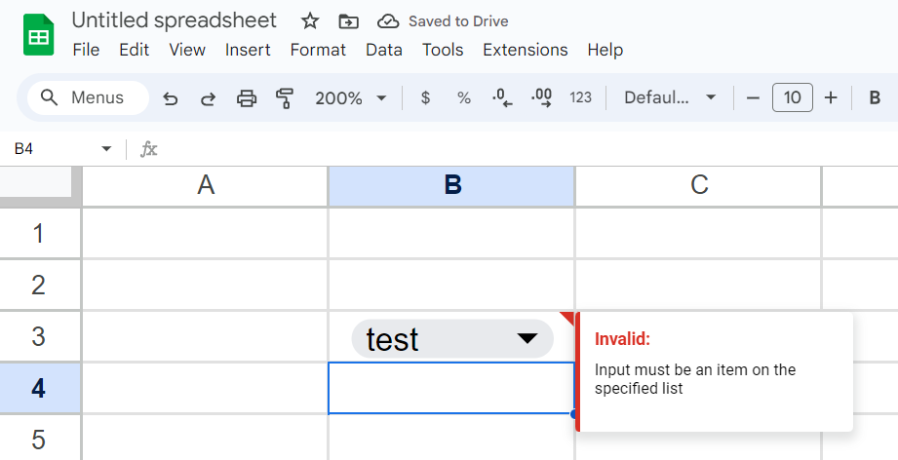Open the Extensions menu
Screen dimensions: 898x460
coord(526,50)
